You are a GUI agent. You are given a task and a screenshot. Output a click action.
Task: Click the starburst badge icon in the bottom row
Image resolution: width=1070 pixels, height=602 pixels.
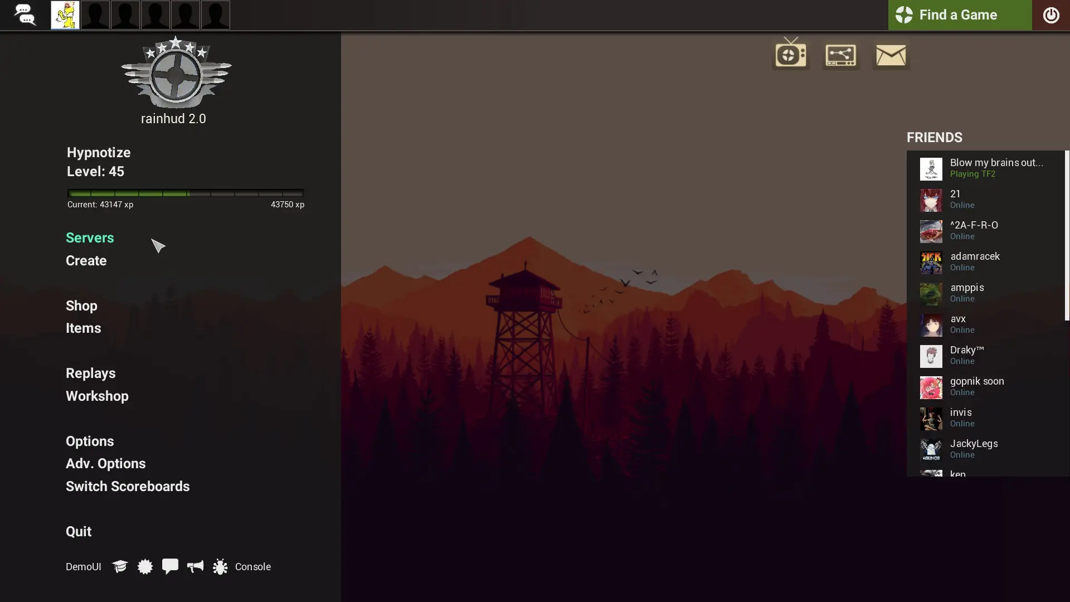click(x=145, y=566)
